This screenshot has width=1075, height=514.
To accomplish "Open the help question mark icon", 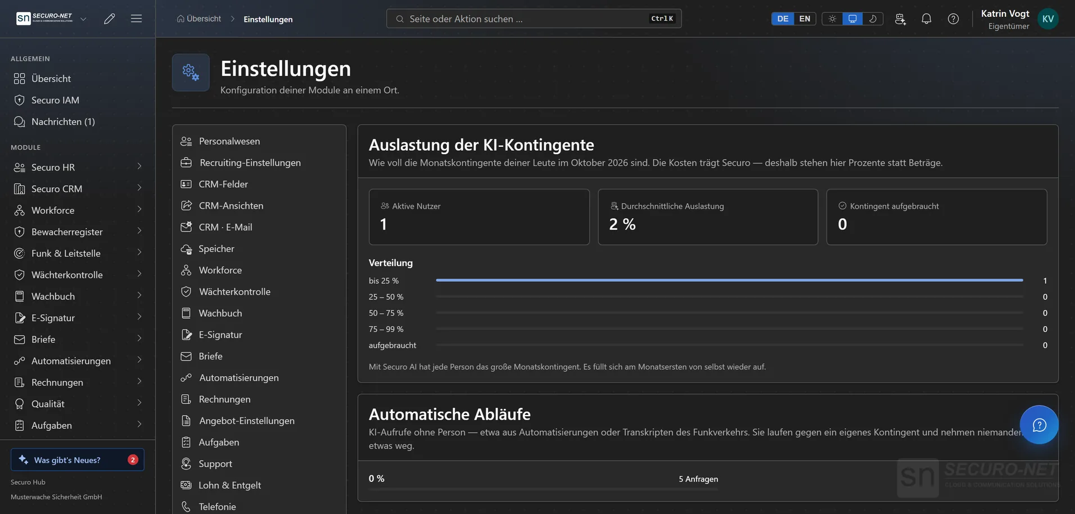I will point(954,19).
